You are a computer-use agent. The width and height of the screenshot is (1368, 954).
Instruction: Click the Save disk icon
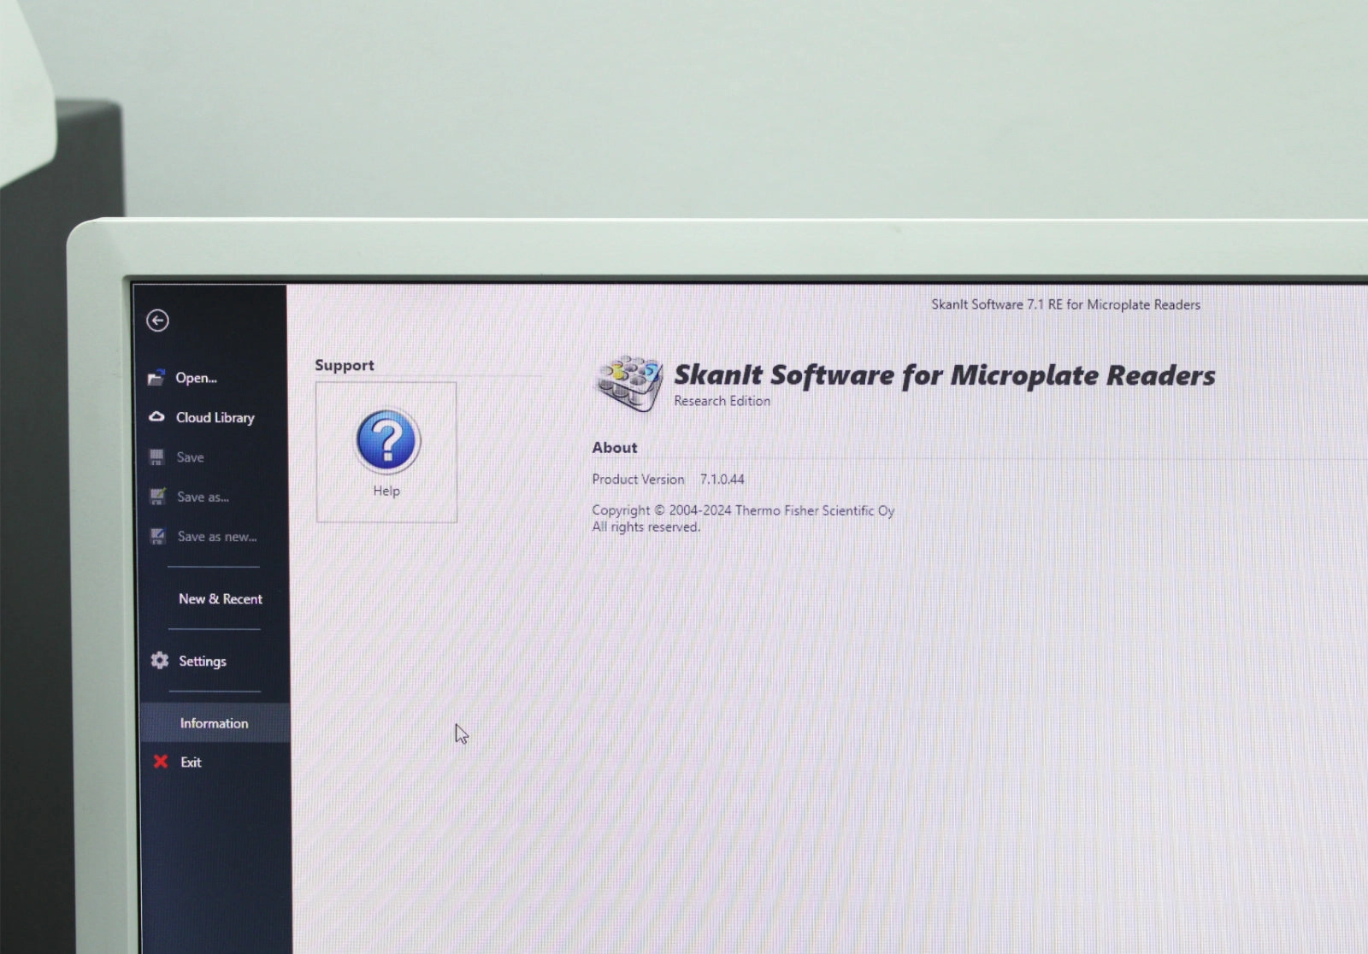(156, 457)
